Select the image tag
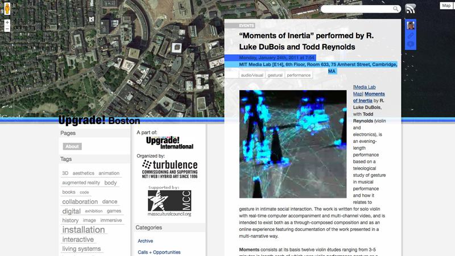This screenshot has height=256, width=455. (x=89, y=220)
